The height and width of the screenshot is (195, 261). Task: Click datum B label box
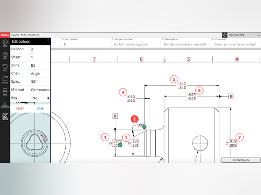coord(231,96)
